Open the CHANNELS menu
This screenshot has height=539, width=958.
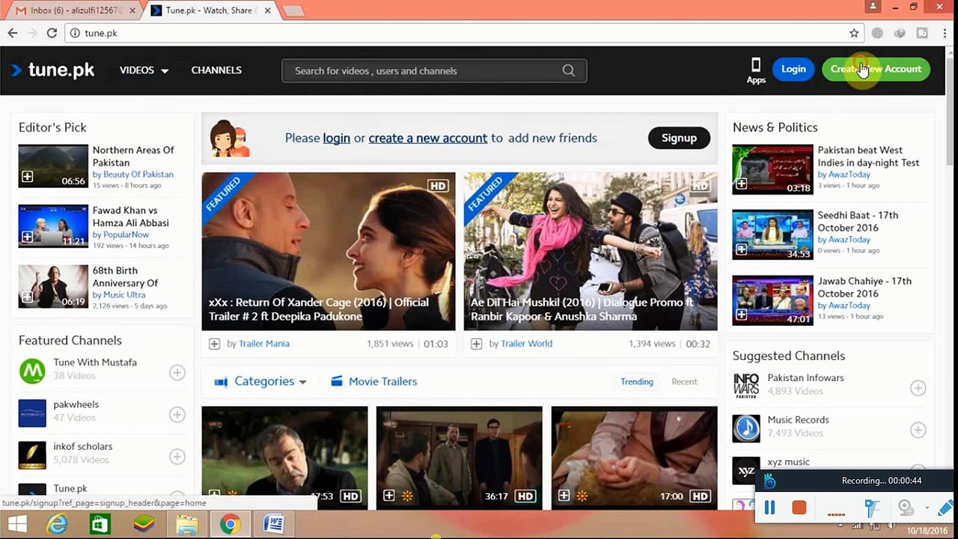pos(216,70)
